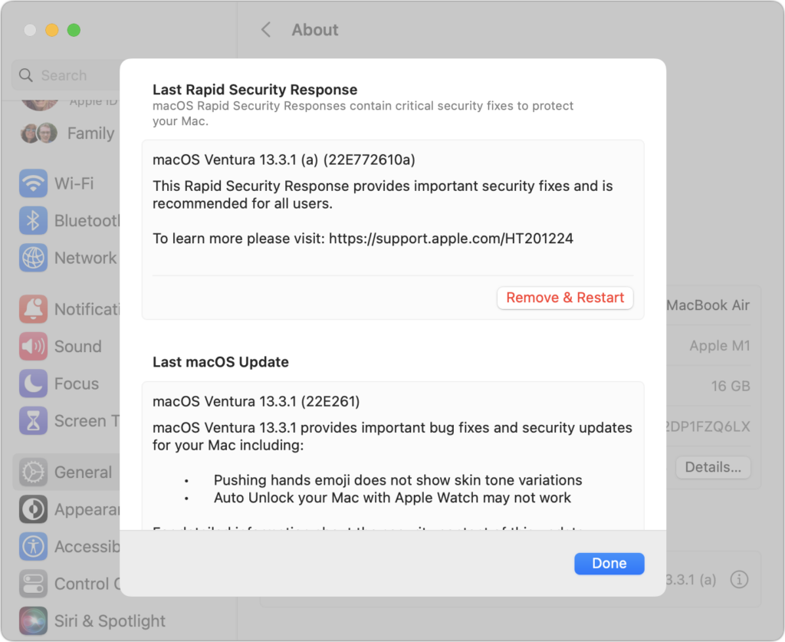This screenshot has height=642, width=785.
Task: Click the General gear icon
Action: click(33, 472)
